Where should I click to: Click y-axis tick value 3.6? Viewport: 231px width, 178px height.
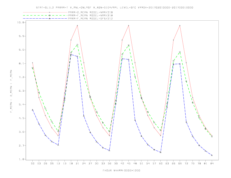coord(21,132)
